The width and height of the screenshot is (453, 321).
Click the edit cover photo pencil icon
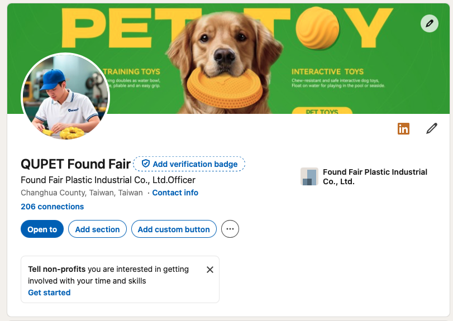click(x=429, y=23)
